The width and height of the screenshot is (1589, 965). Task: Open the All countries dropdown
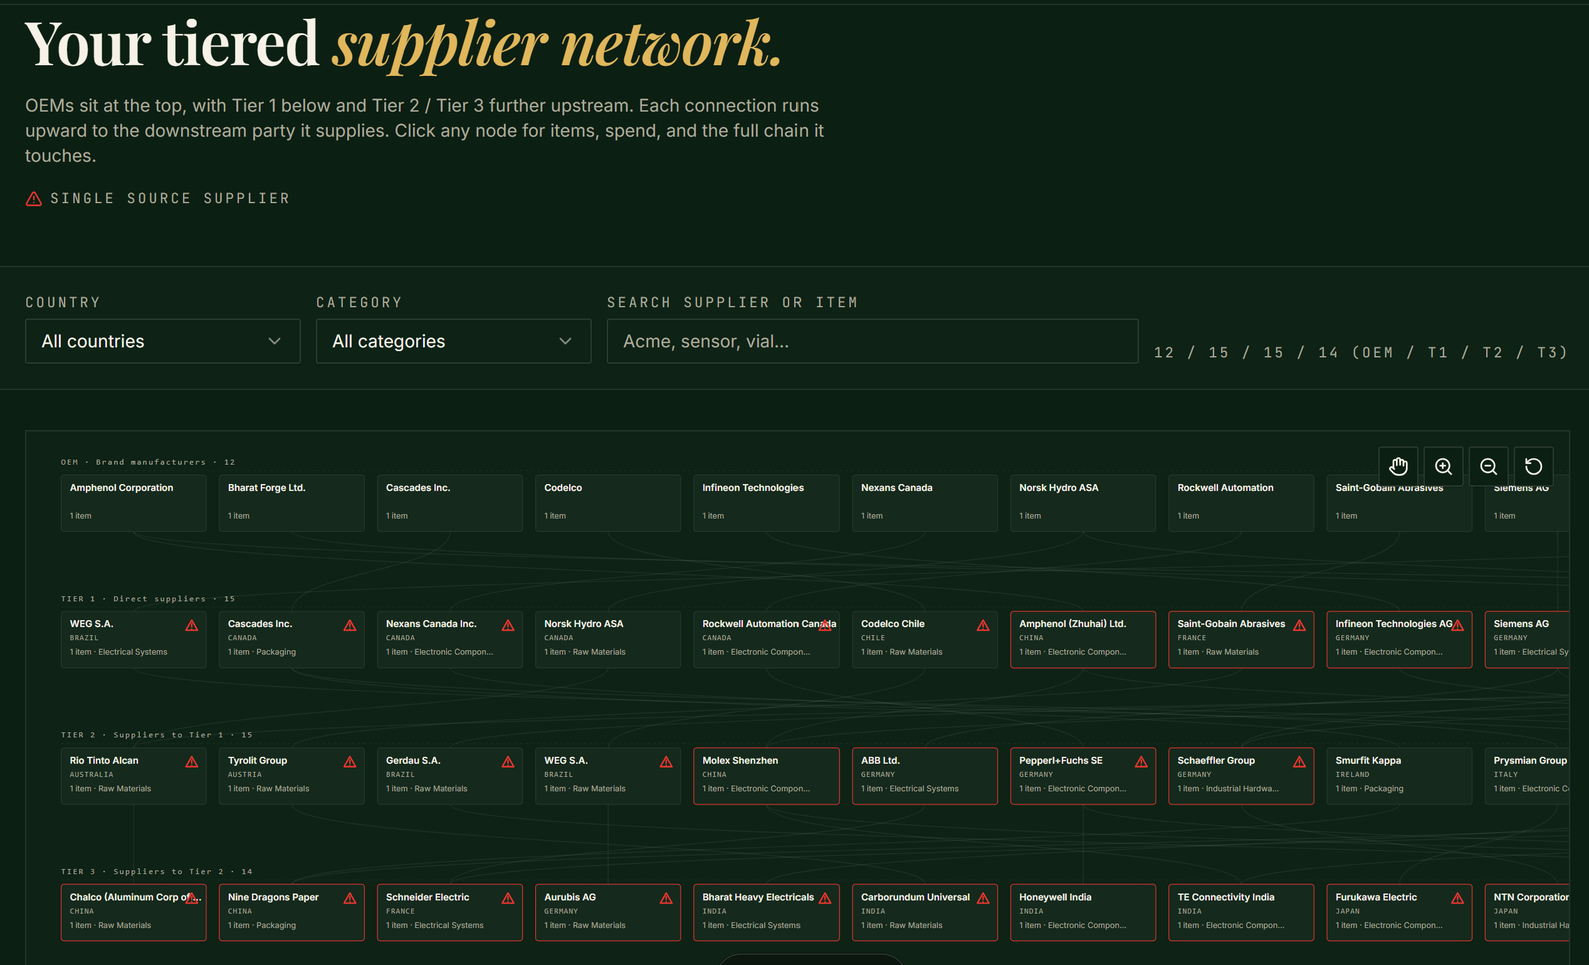click(162, 341)
